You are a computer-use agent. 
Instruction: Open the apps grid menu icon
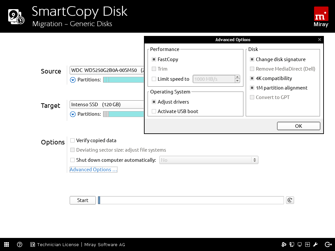7,244
